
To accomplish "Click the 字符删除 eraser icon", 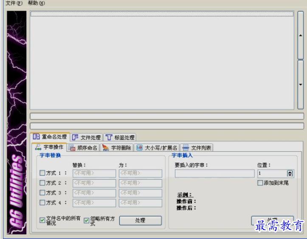I will 106,148.
